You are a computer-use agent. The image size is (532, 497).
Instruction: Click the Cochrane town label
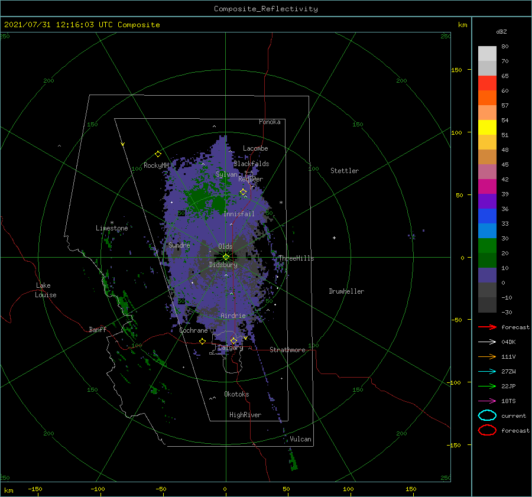(x=193, y=330)
